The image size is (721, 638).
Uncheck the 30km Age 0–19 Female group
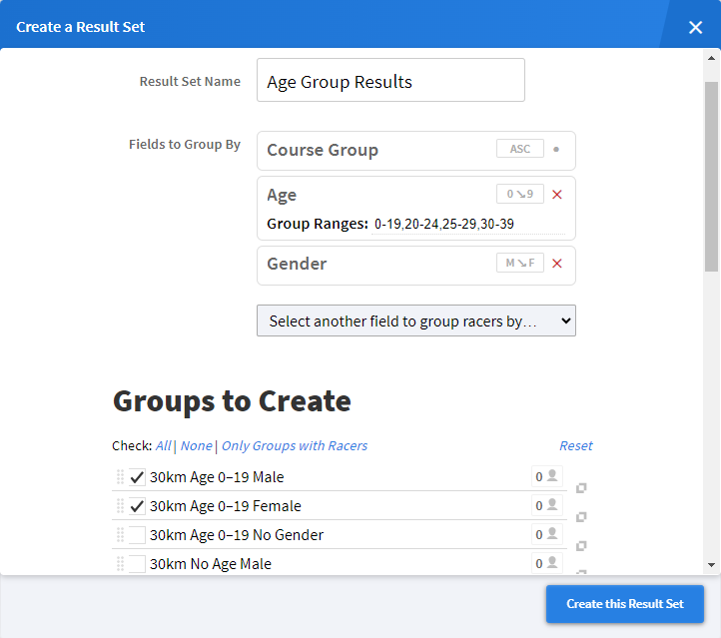point(138,506)
